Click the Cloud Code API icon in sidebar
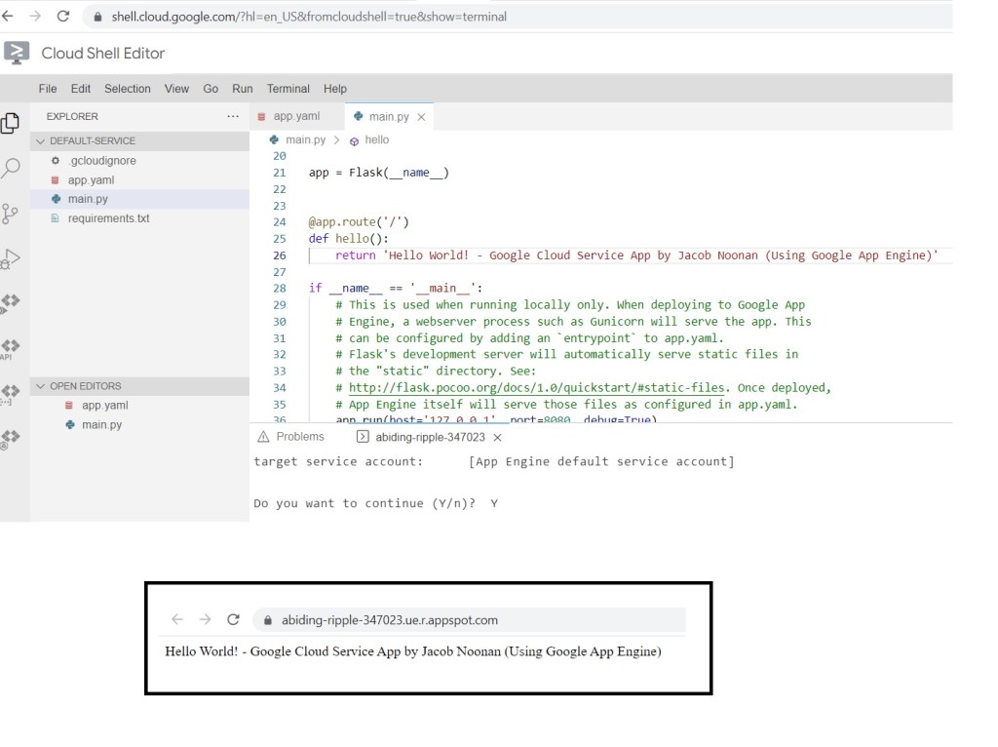This screenshot has height=747, width=998. (10, 347)
